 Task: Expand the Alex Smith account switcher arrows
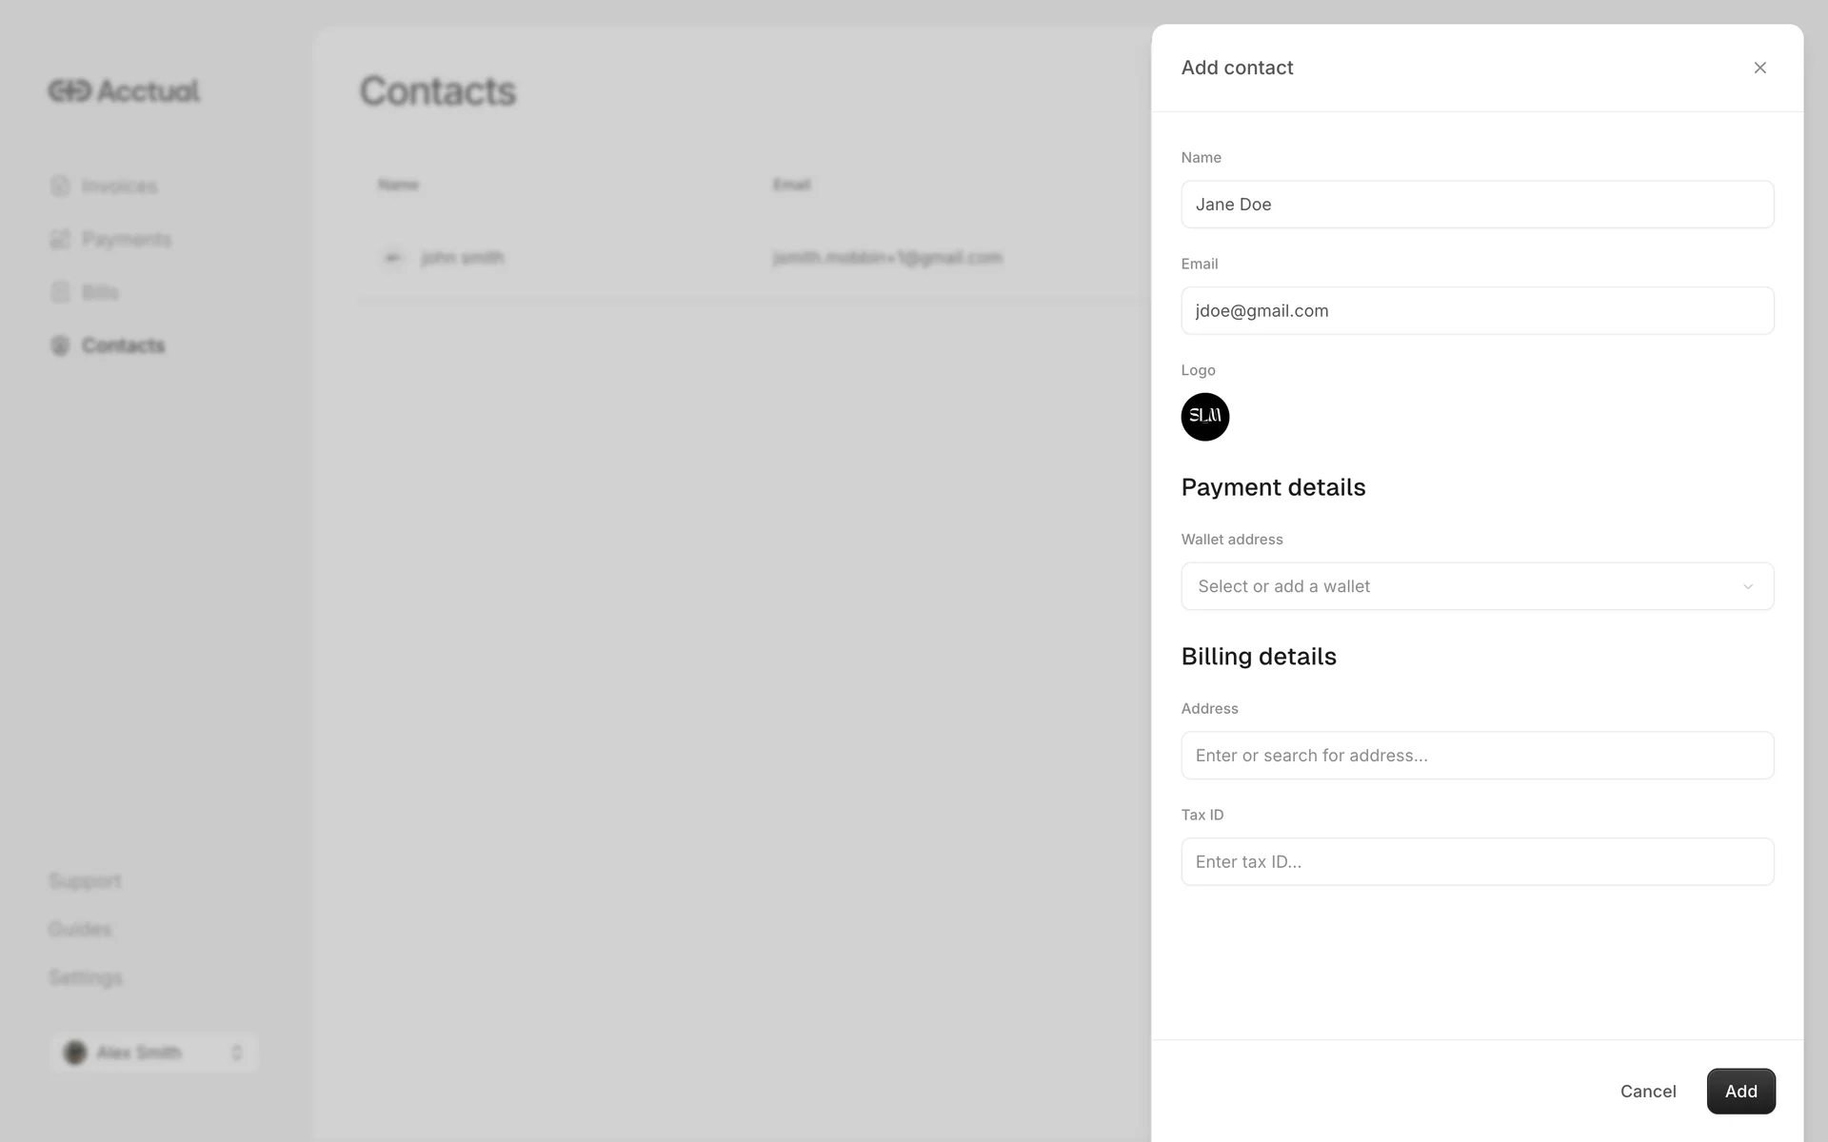tap(237, 1053)
